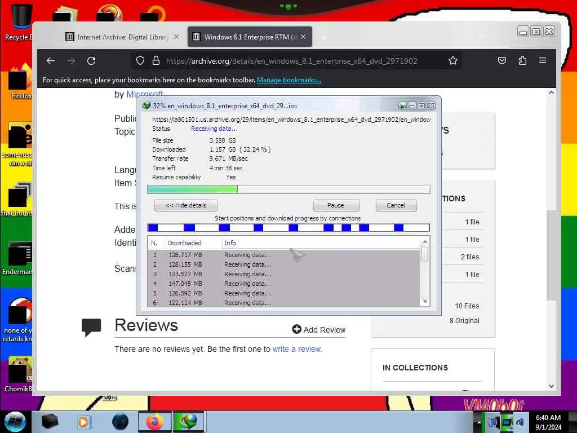The width and height of the screenshot is (577, 433).
Task: Reload the page with the refresh icon
Action: point(91,61)
